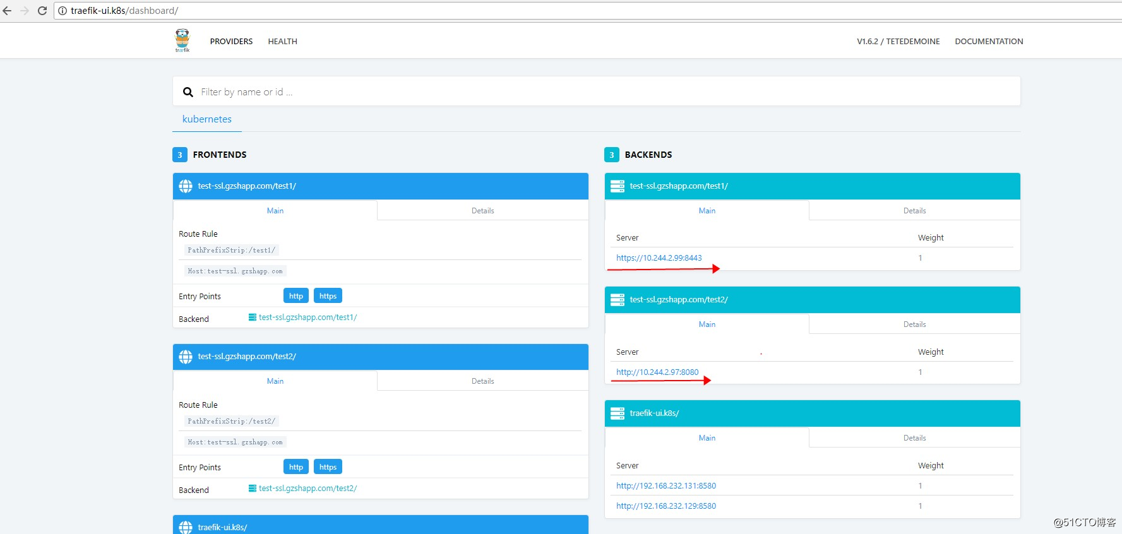Select the kubernetes provider tab
Viewport: 1122px width, 534px height.
coord(207,119)
